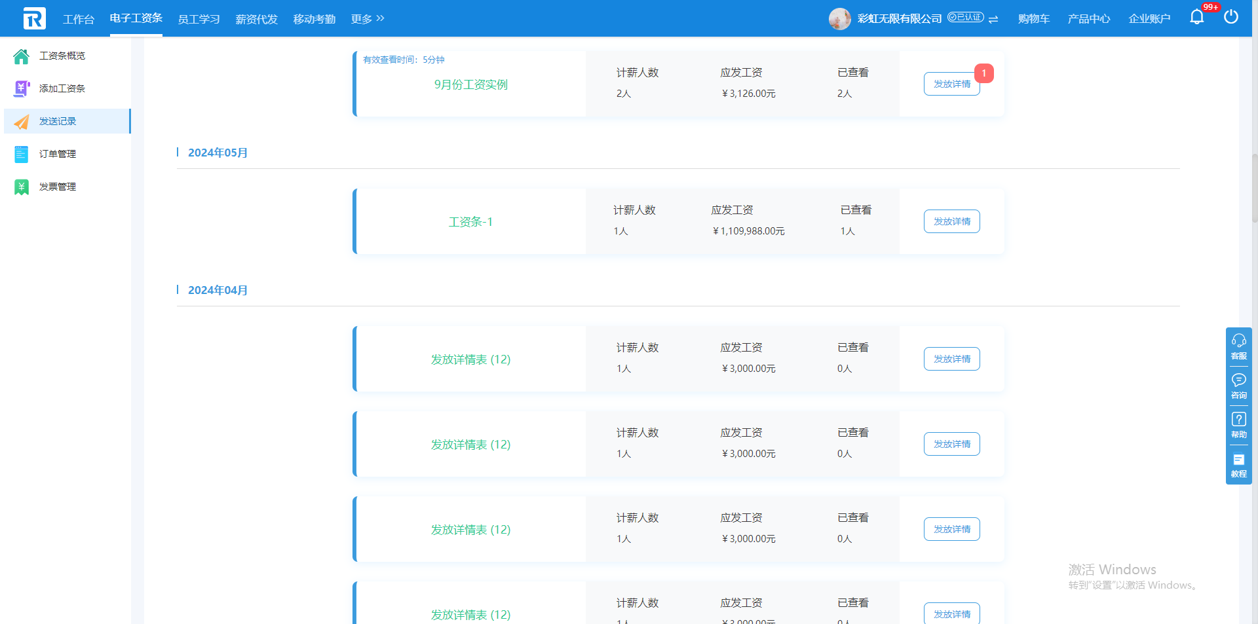Open 订单管理 from the sidebar
Screen dimensions: 1258x624
tap(58, 154)
